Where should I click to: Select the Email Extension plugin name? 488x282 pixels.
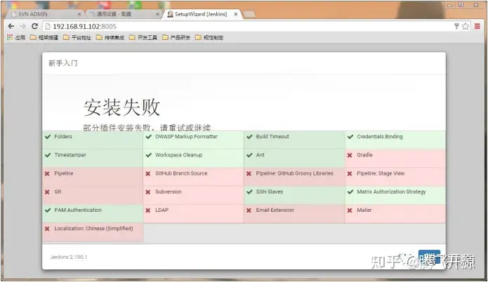click(x=275, y=210)
